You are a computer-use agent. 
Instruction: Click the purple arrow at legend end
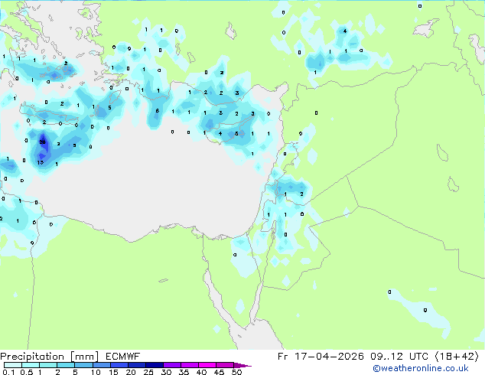(x=242, y=365)
